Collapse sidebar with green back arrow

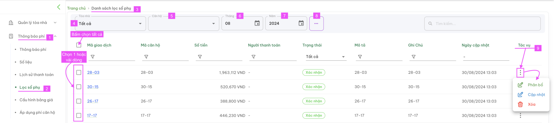(x=59, y=7)
